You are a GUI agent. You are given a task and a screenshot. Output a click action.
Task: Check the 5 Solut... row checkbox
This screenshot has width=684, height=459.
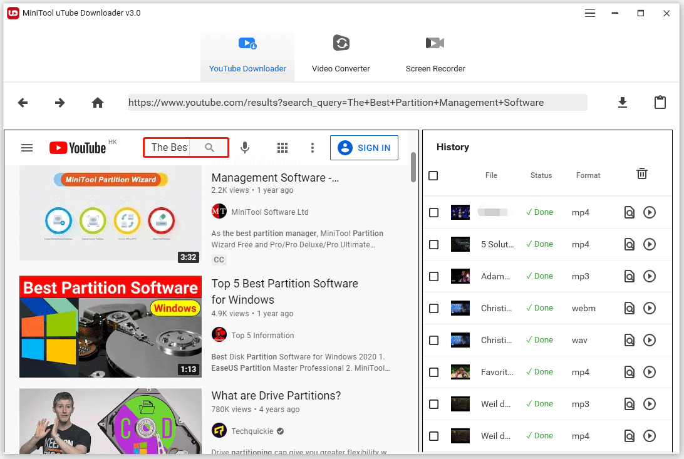(433, 244)
